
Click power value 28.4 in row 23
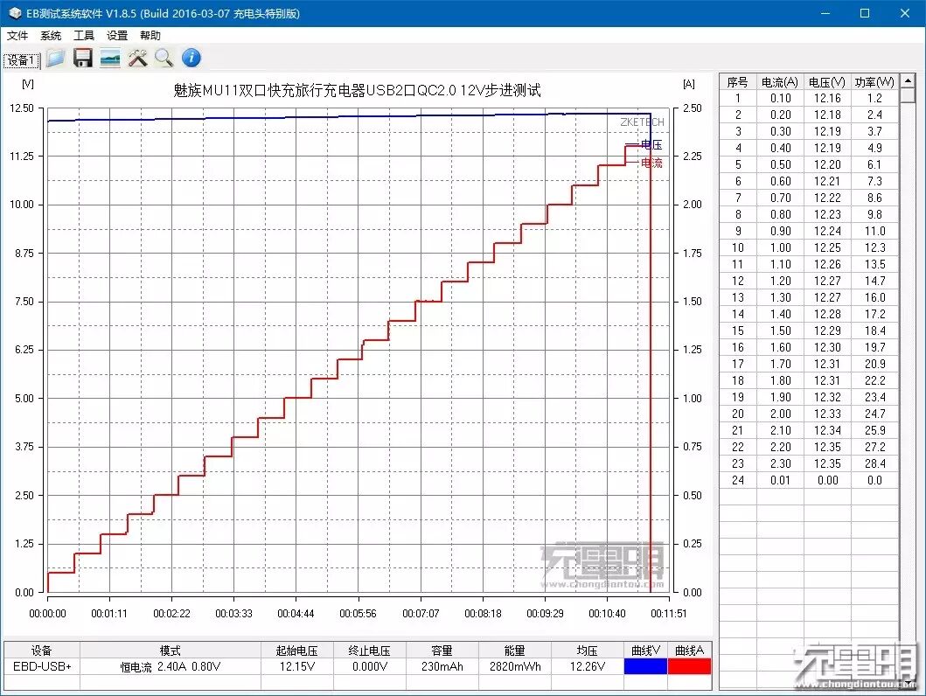874,463
